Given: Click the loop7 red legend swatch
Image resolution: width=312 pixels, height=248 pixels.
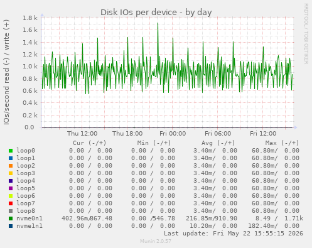Looking at the screenshot, I should 11,203.
